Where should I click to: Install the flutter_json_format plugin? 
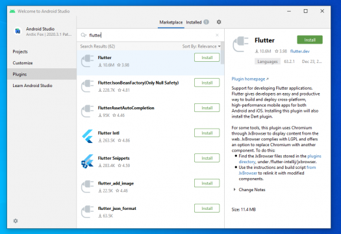point(207,208)
